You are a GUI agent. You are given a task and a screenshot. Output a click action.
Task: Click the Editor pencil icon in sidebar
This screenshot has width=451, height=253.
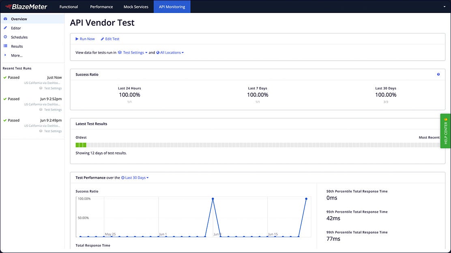tap(5, 28)
